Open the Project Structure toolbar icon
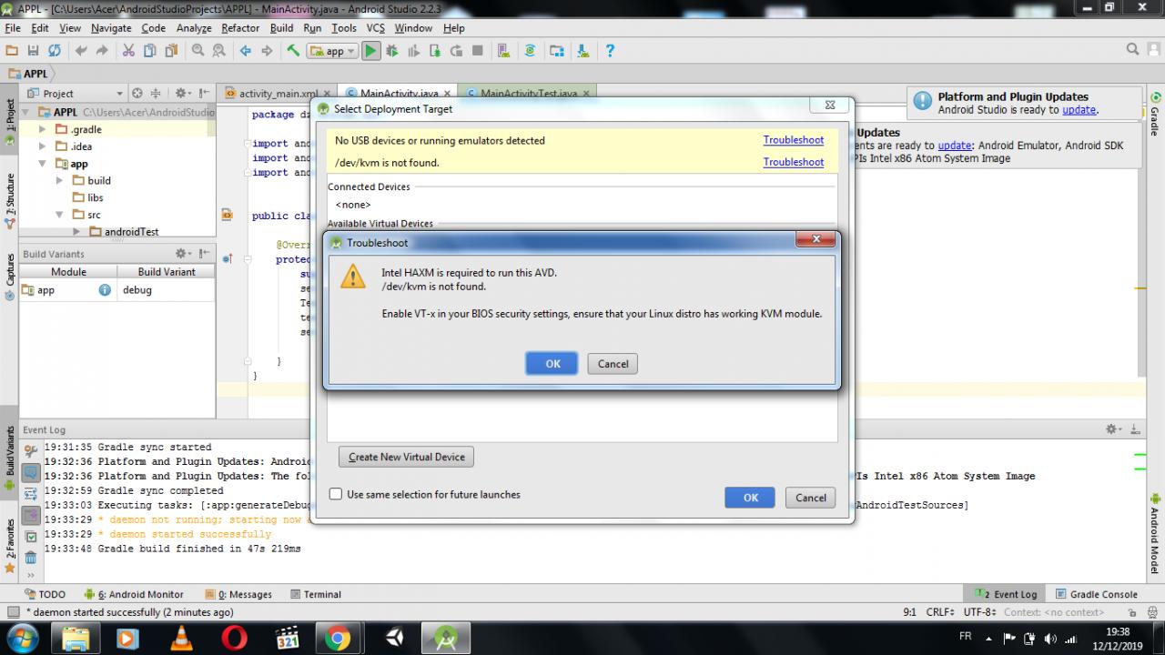The image size is (1165, 655). 556,51
